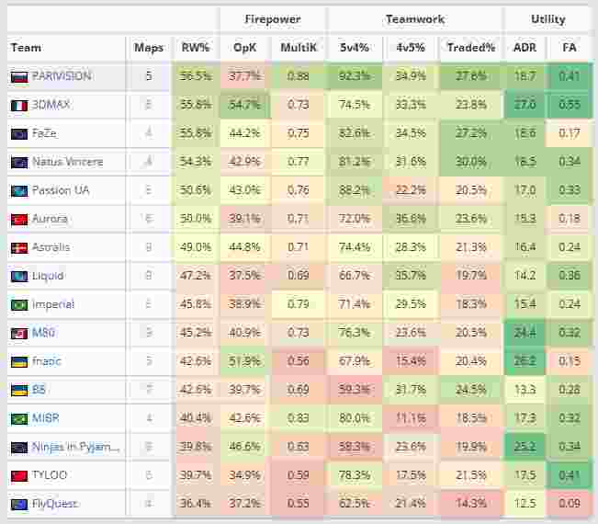Click the Astralis Danish flag icon
This screenshot has width=598, height=524.
click(19, 247)
